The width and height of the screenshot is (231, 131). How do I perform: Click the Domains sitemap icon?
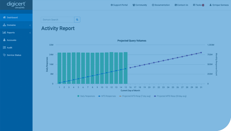tap(4, 25)
